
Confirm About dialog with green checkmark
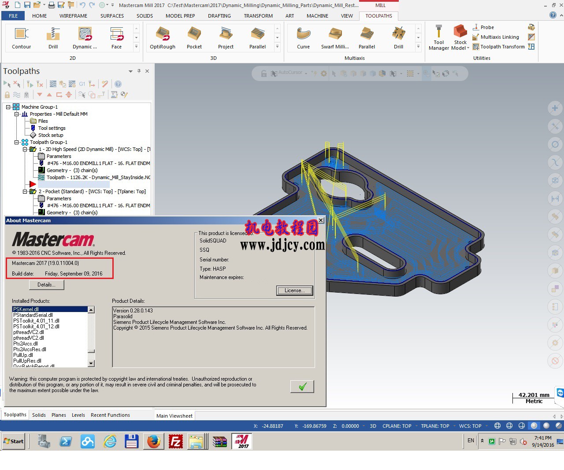[302, 386]
